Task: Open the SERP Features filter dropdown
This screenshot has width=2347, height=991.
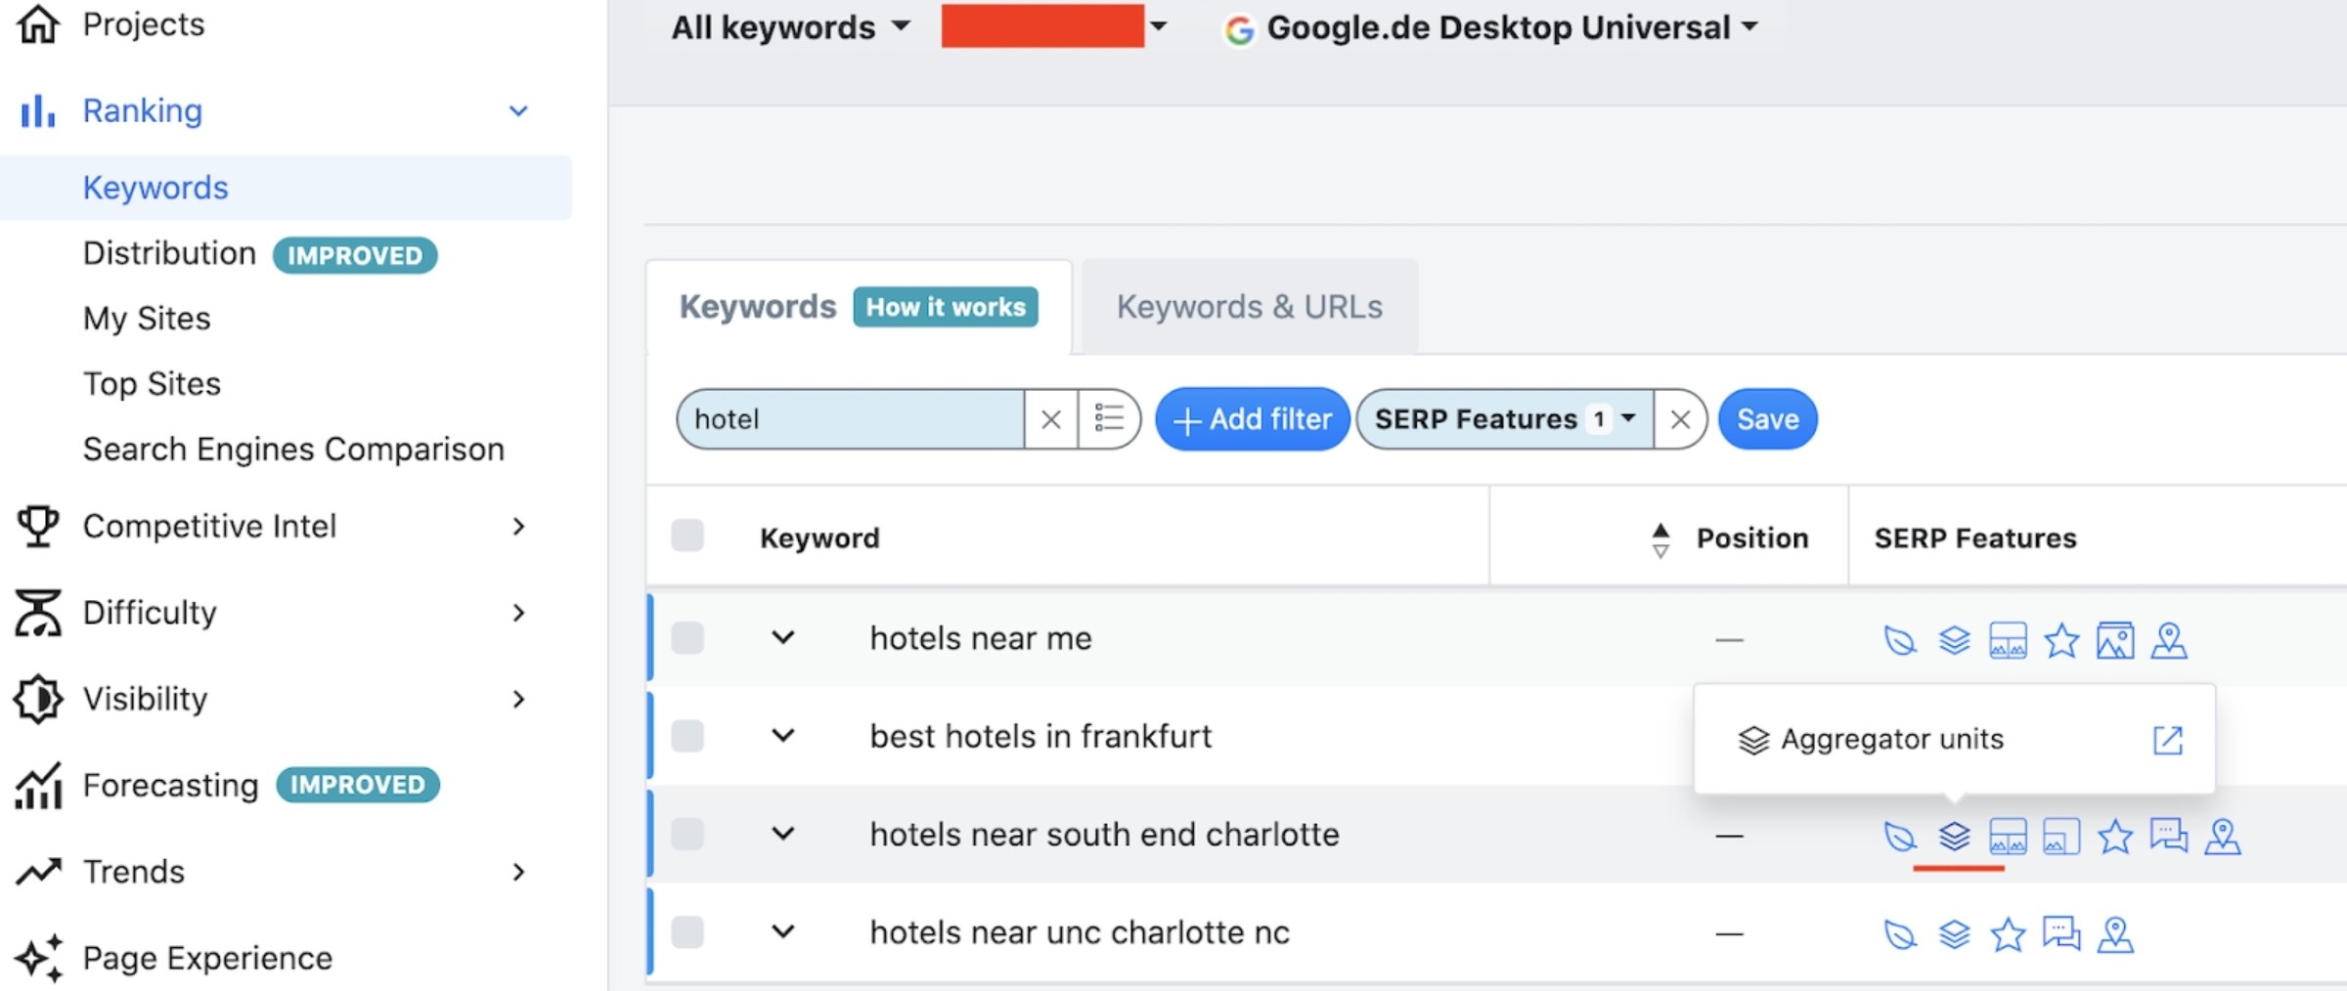Action: [1505, 419]
